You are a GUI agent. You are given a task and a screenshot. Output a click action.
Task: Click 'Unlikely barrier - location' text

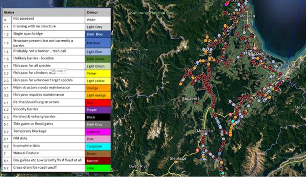tap(34, 59)
